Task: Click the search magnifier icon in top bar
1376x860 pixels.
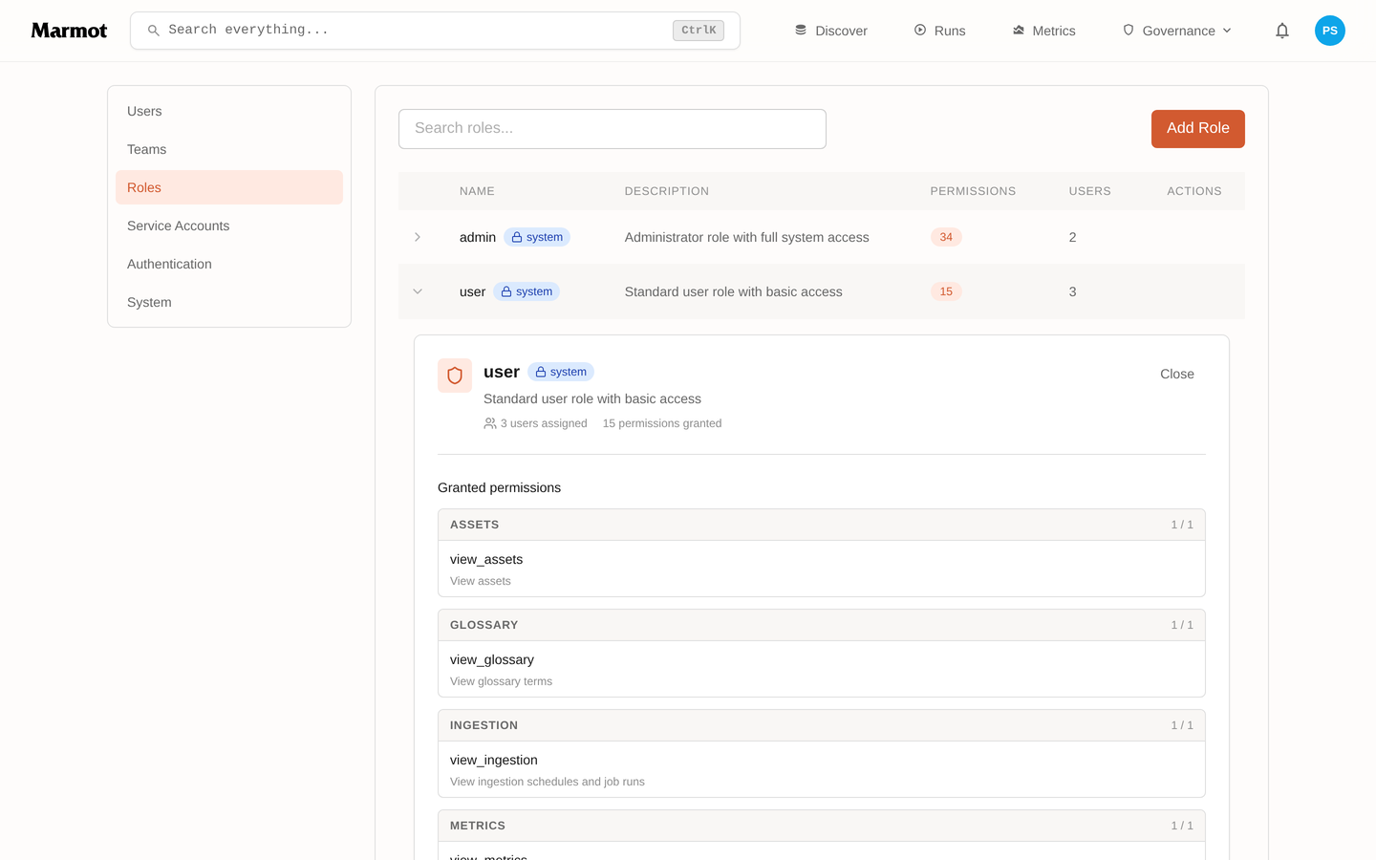Action: pos(153,31)
